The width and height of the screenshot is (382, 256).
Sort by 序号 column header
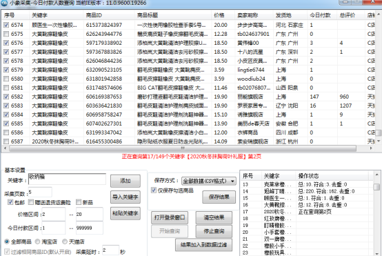pyautogui.click(x=15, y=15)
